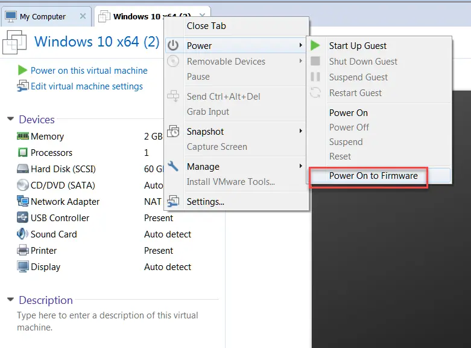Click the Printer icon in Devices
Screen dimensions: 471x348
point(23,250)
